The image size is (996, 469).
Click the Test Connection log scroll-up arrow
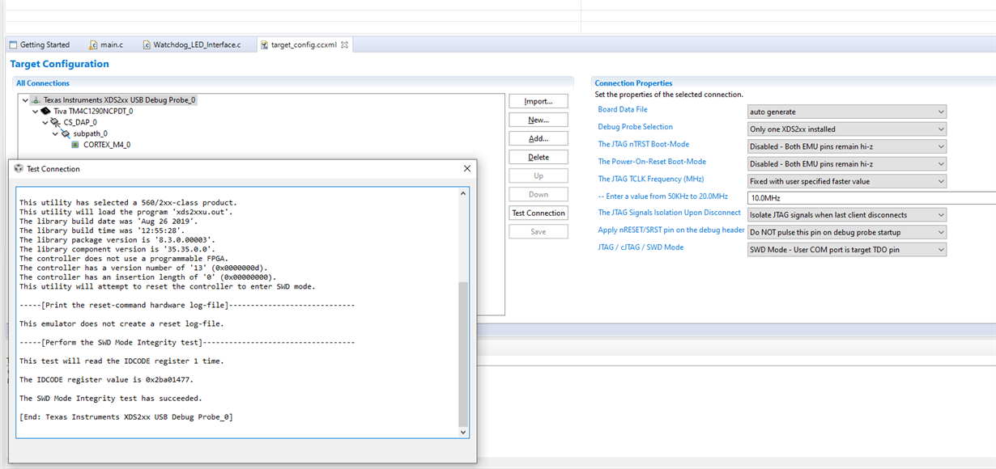tap(463, 193)
